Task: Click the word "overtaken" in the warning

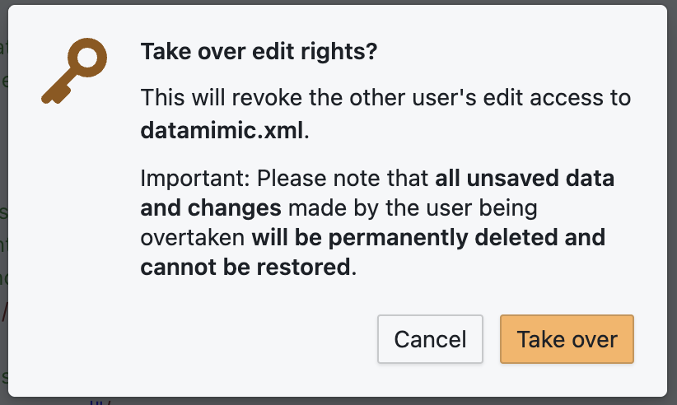Action: pyautogui.click(x=193, y=238)
